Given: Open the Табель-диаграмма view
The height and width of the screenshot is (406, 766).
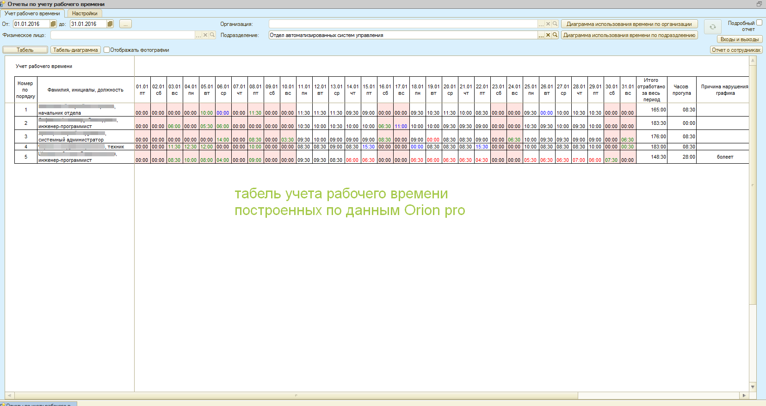Looking at the screenshot, I should coord(75,50).
